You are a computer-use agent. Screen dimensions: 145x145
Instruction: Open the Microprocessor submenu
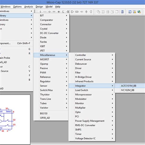click(92, 95)
